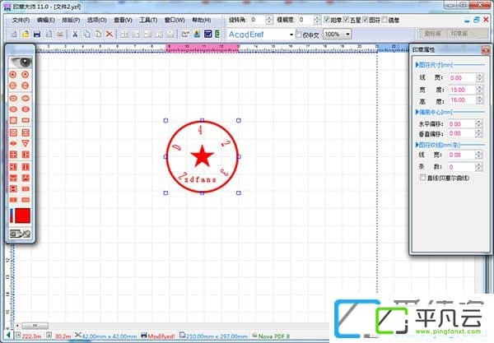
Task: Click the 宽度 value field showing 15.00
Action: (462, 90)
